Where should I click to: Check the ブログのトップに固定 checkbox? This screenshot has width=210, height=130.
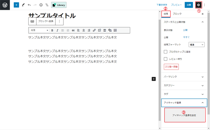(166, 52)
